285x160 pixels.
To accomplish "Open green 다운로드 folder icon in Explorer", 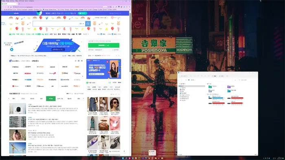I will 210,86.
